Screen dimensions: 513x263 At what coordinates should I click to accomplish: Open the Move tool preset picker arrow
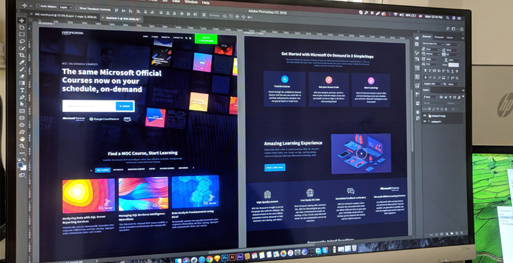tap(31, 6)
